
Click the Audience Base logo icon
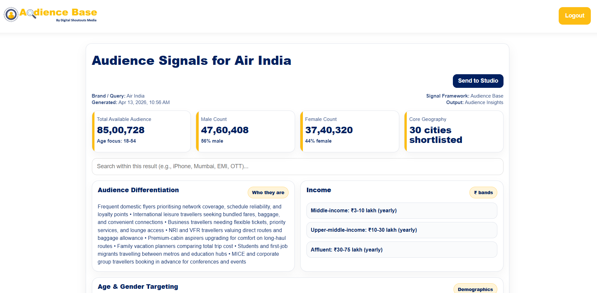pyautogui.click(x=11, y=15)
